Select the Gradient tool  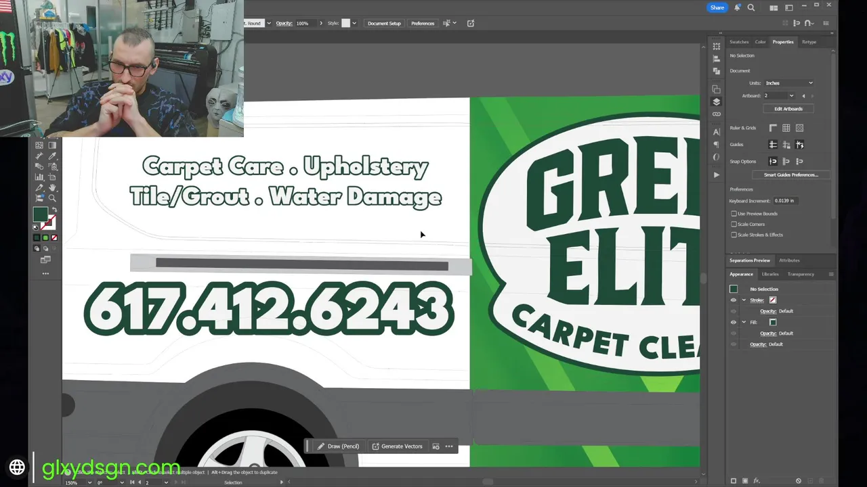[x=52, y=145]
